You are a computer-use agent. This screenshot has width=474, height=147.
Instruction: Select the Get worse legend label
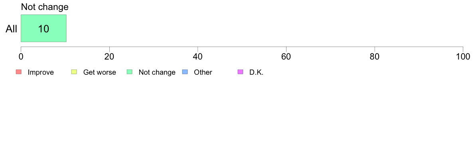(99, 72)
